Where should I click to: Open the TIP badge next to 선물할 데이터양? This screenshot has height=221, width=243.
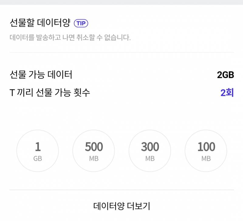[81, 23]
